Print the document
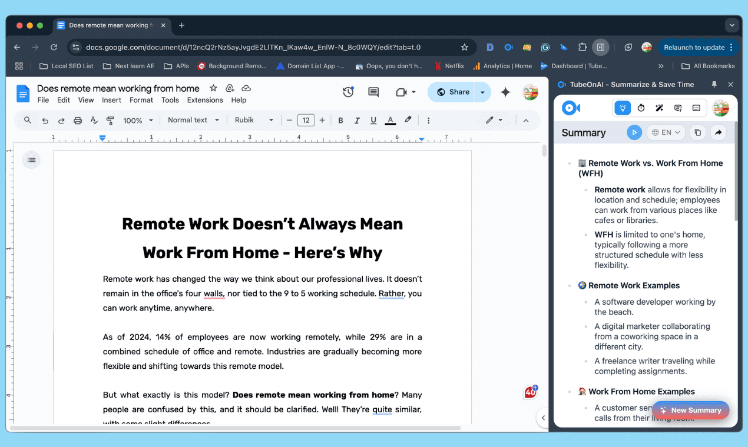 click(x=78, y=120)
